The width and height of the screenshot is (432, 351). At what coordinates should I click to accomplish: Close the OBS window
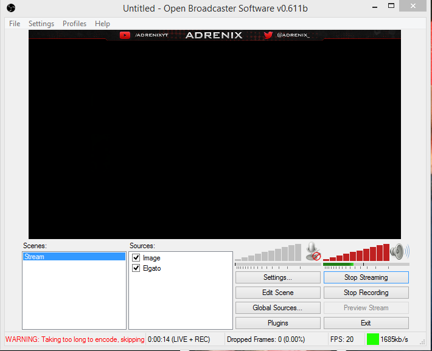pos(413,6)
